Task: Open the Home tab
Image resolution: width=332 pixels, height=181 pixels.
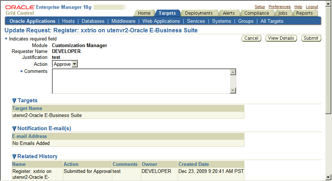Action: pyautogui.click(x=144, y=13)
